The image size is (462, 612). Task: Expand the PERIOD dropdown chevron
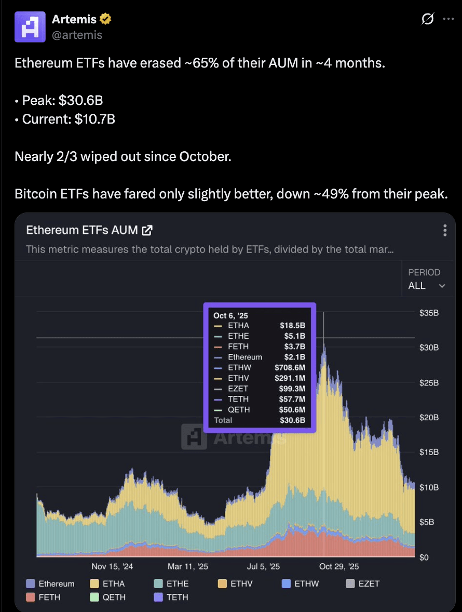[x=442, y=286]
